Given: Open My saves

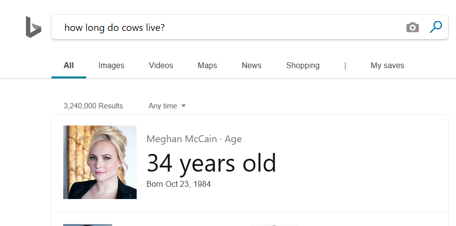Looking at the screenshot, I should tap(387, 66).
